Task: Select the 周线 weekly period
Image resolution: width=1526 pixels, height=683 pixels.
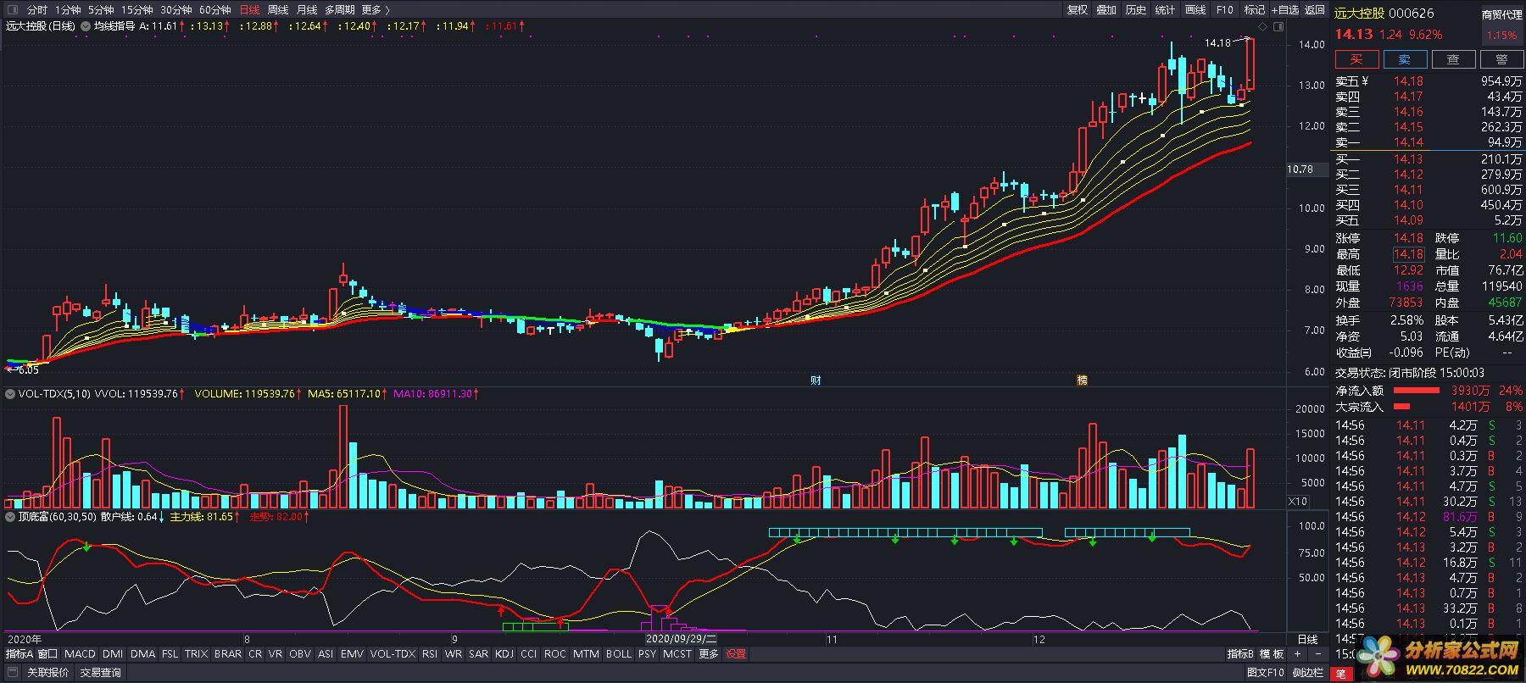Action: click(278, 10)
